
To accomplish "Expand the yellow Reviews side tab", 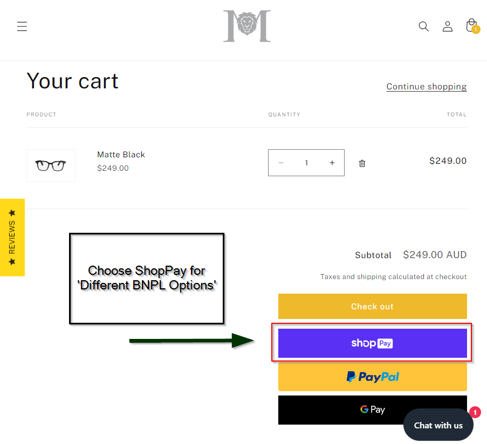I will [12, 238].
